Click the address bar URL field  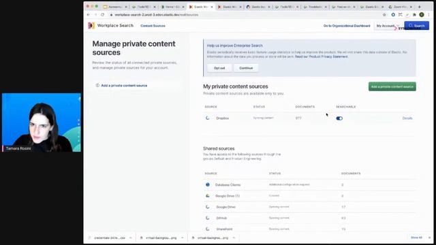pos(245,15)
